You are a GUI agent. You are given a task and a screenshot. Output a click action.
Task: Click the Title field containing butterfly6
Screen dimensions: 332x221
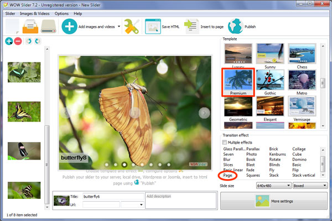click(113, 197)
